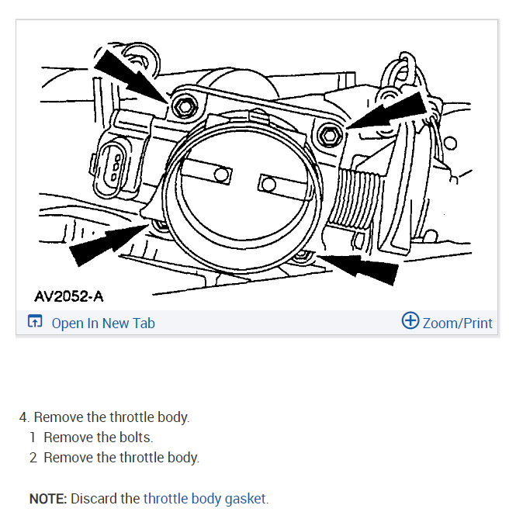The width and height of the screenshot is (523, 512).
Task: Open the diagram via Open In New Tab text
Action: [x=103, y=323]
